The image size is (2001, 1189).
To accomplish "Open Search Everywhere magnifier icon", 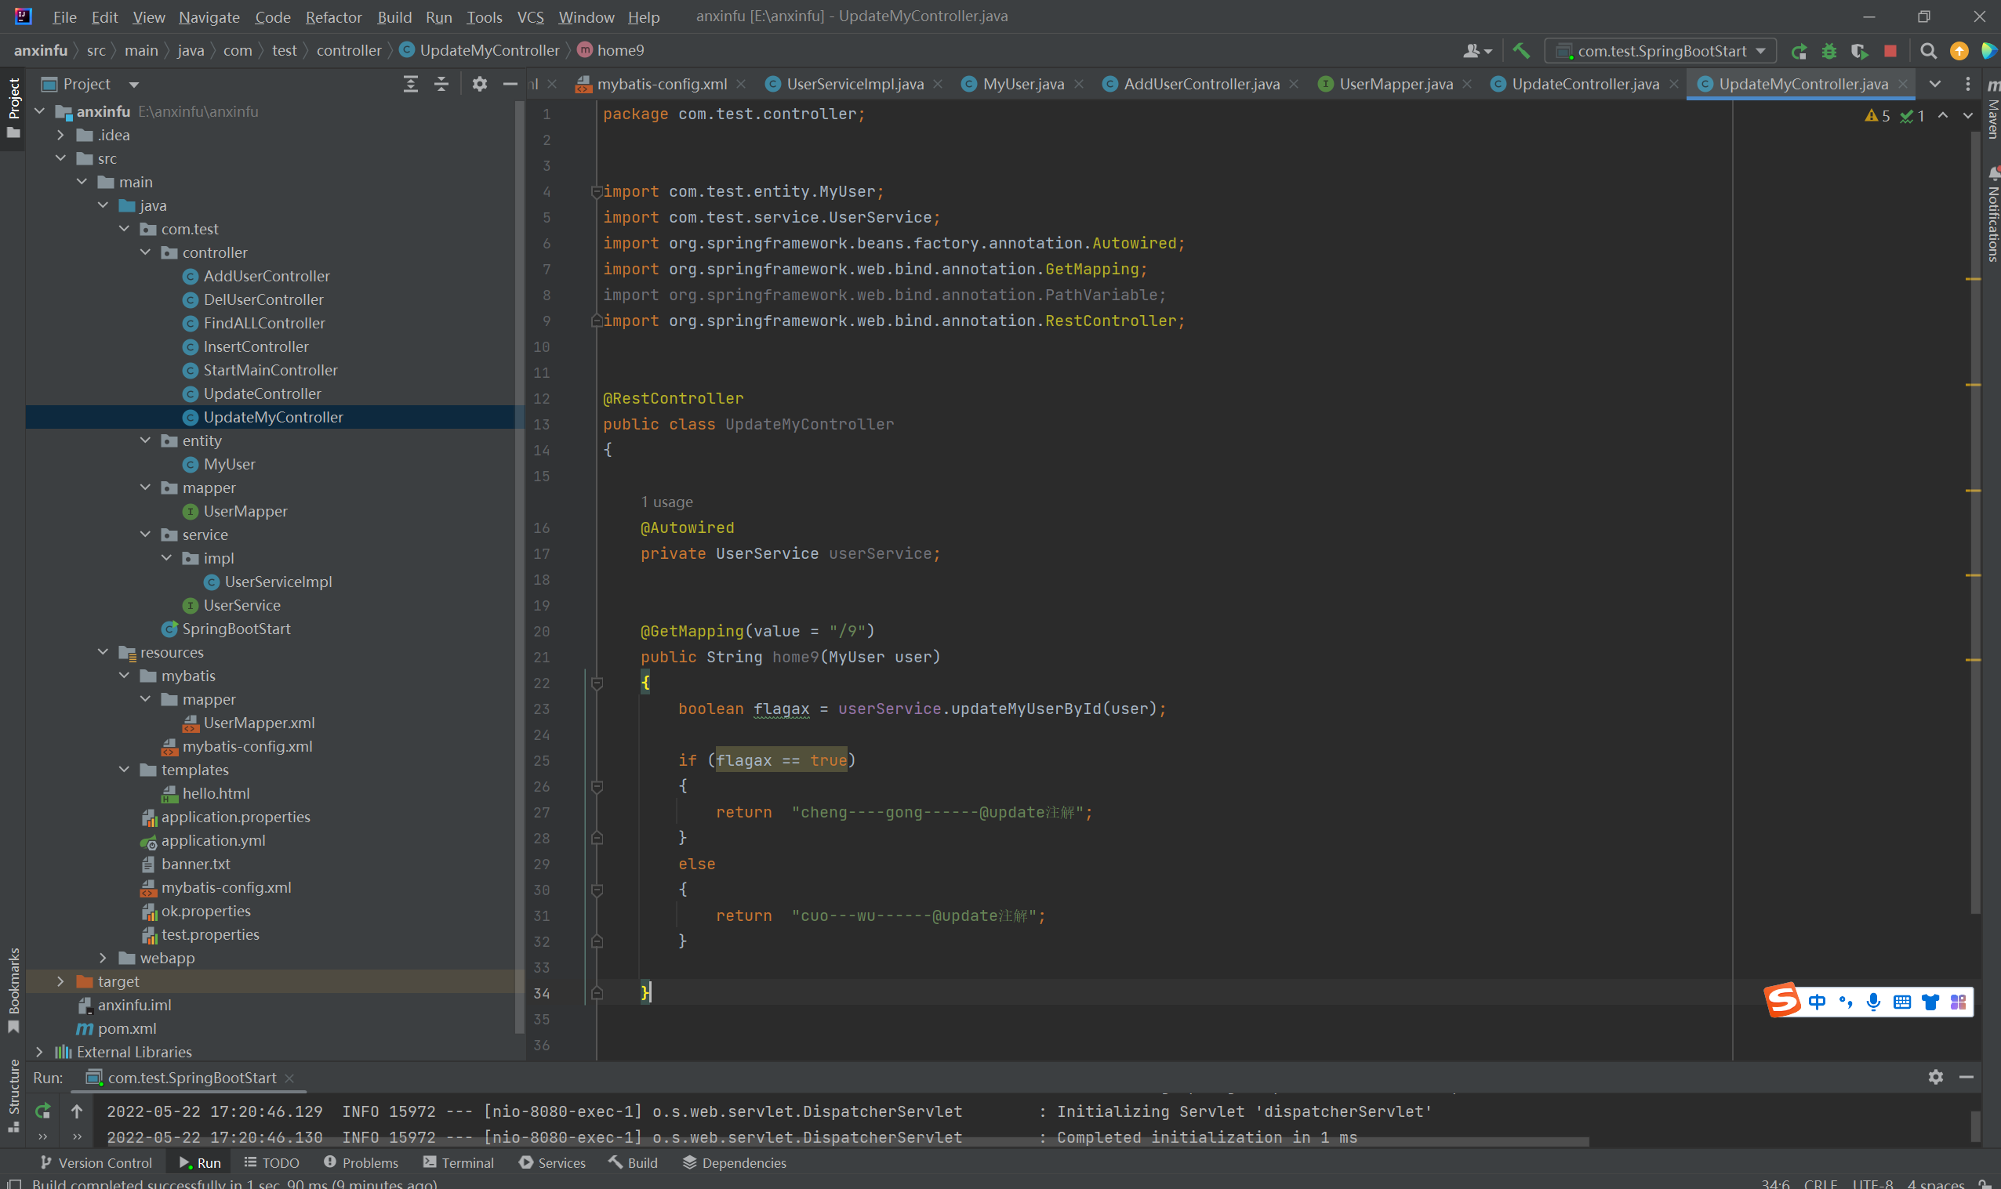I will [x=1928, y=51].
